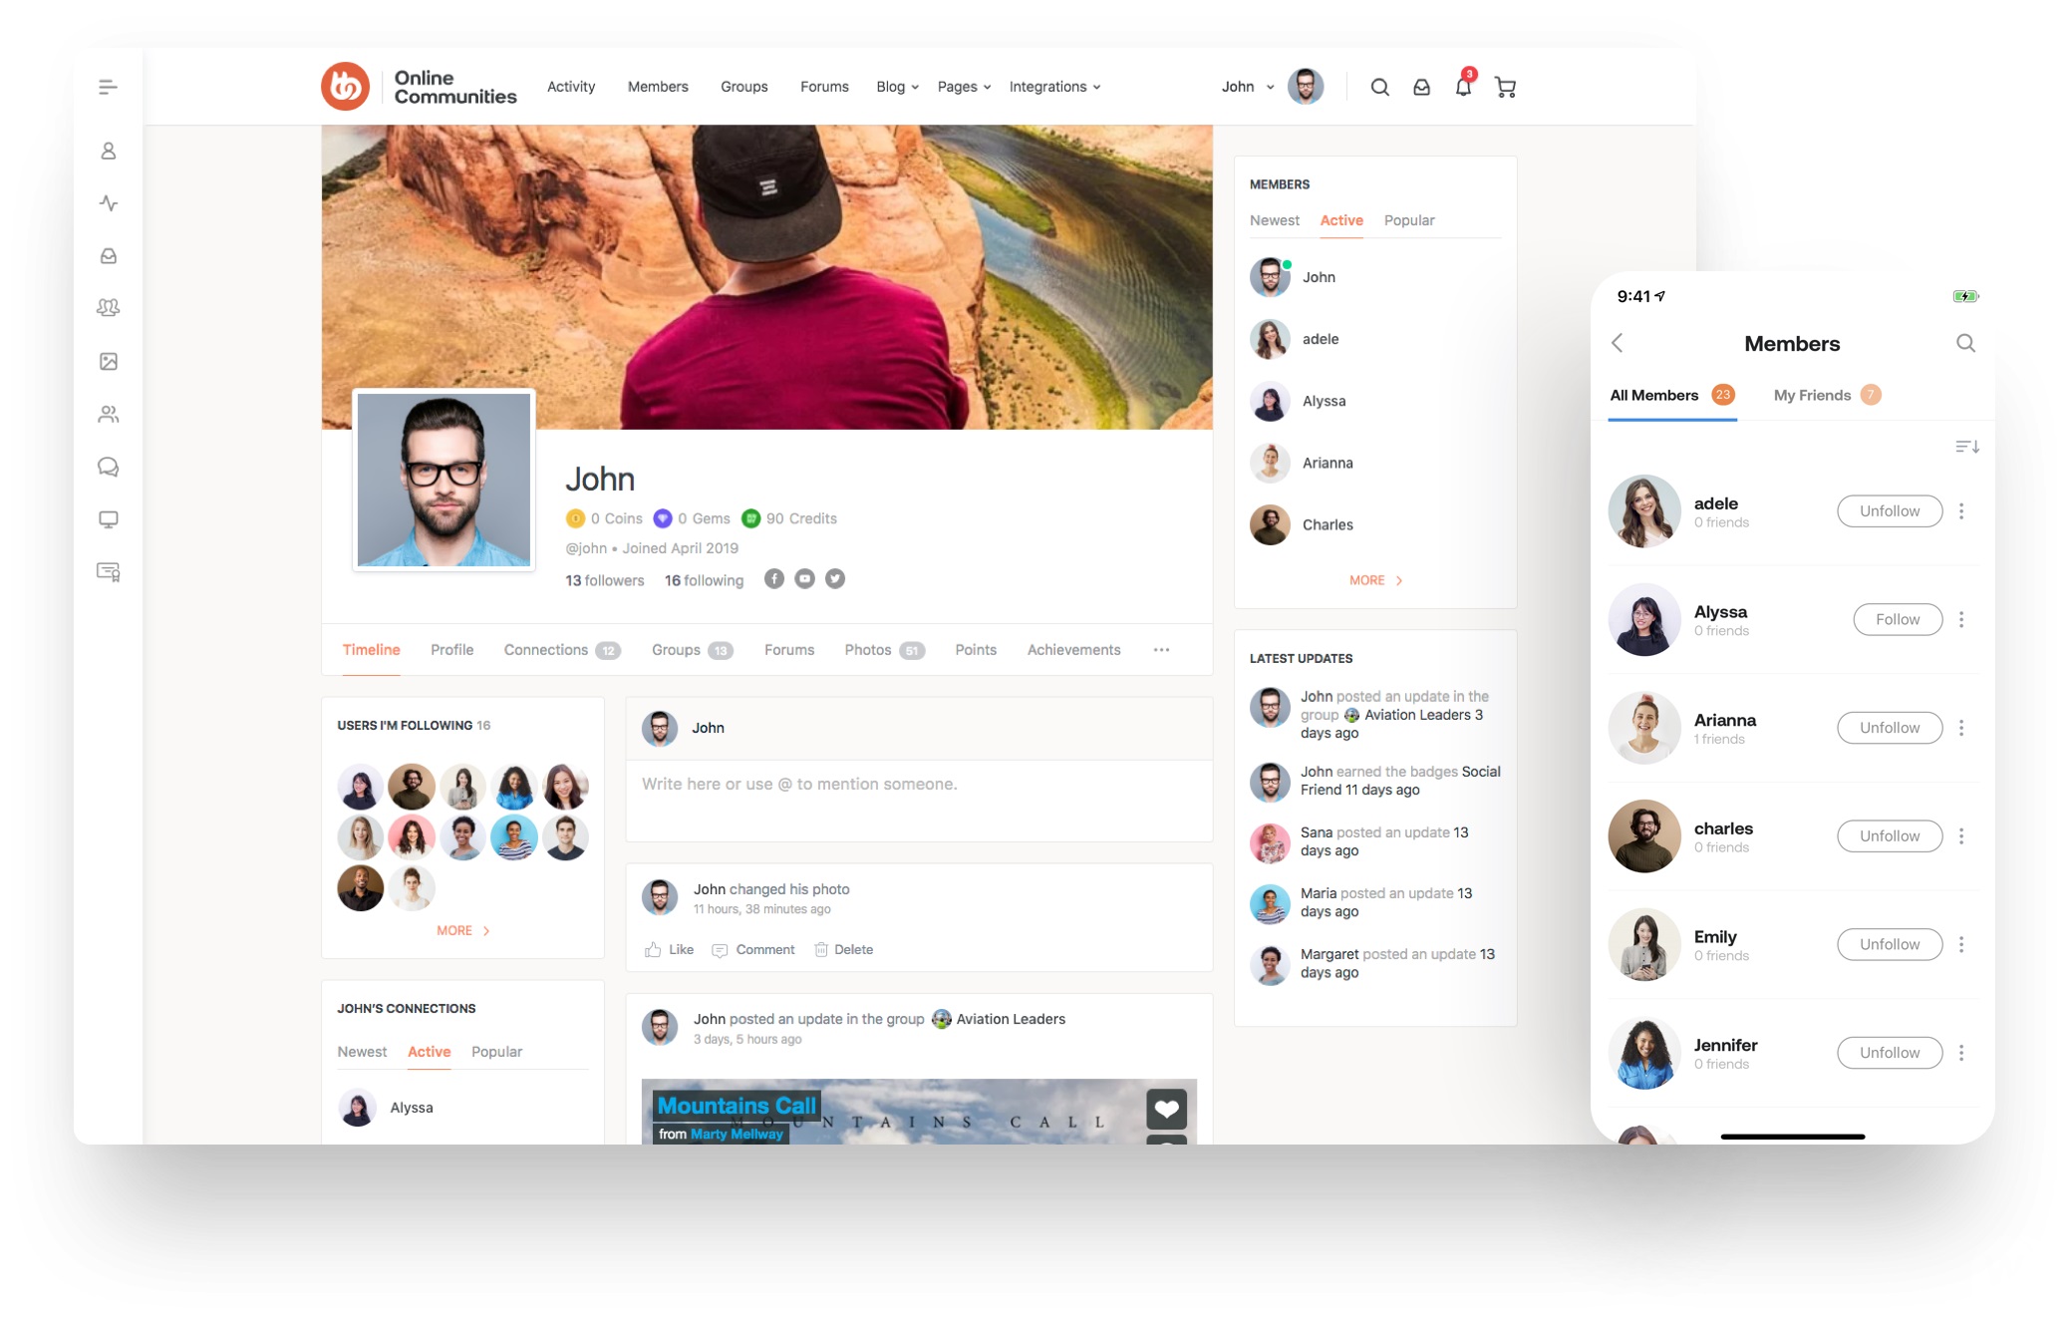Unfollow adele in mobile members list

(1889, 511)
